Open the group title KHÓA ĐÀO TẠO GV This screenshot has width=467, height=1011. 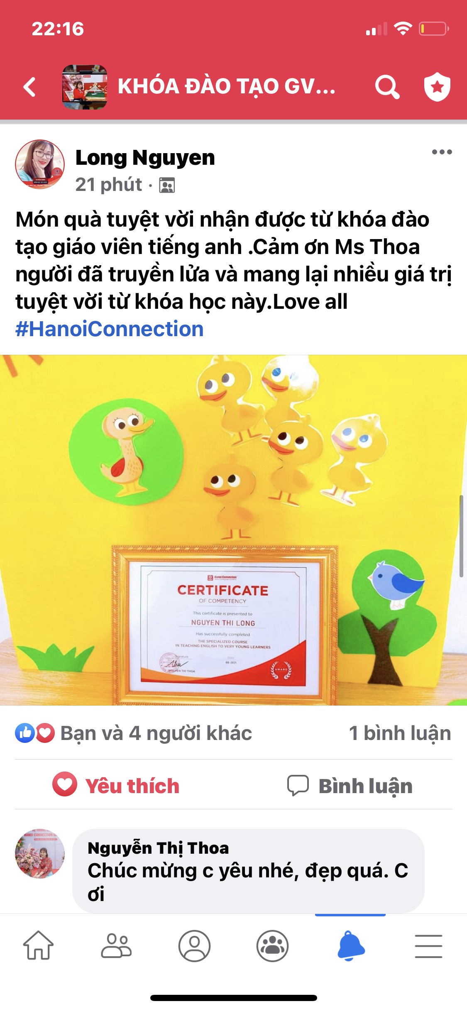click(x=227, y=87)
